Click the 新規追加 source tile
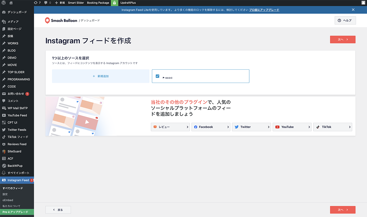367x217 pixels. coord(101,76)
